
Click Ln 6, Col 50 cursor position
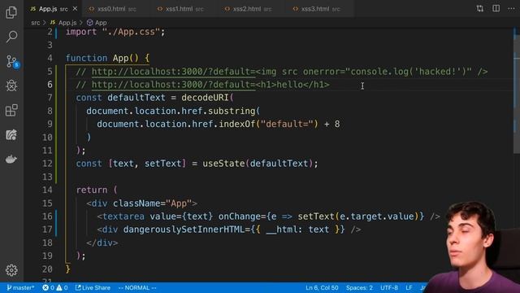click(322, 287)
